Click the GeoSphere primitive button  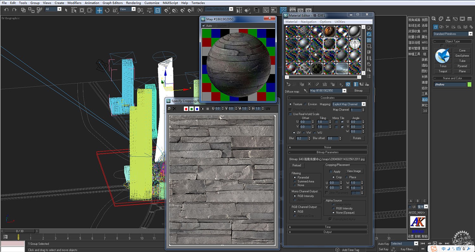(x=462, y=56)
